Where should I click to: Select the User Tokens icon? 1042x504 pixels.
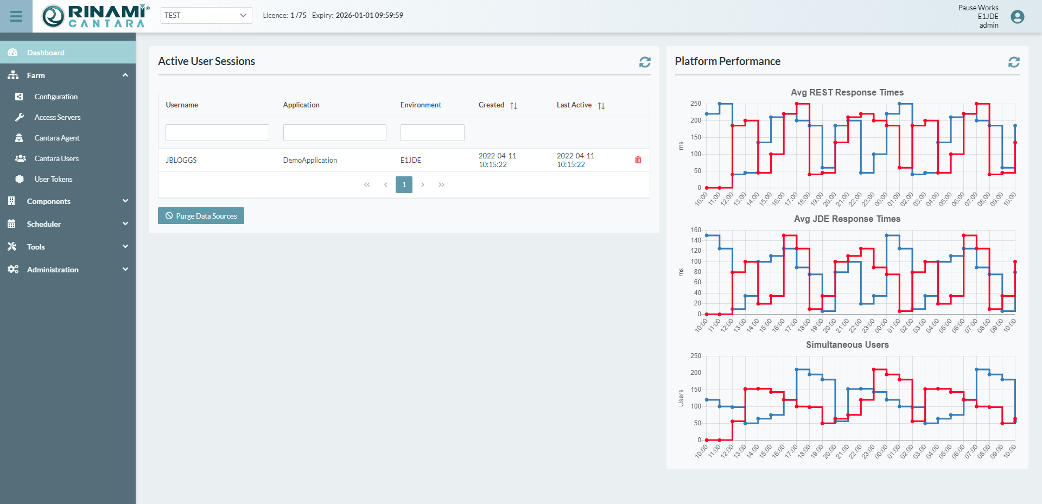coord(20,179)
